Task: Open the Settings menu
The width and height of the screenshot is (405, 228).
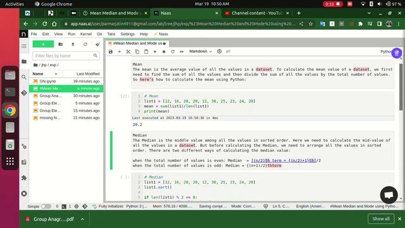Action: pyautogui.click(x=128, y=34)
